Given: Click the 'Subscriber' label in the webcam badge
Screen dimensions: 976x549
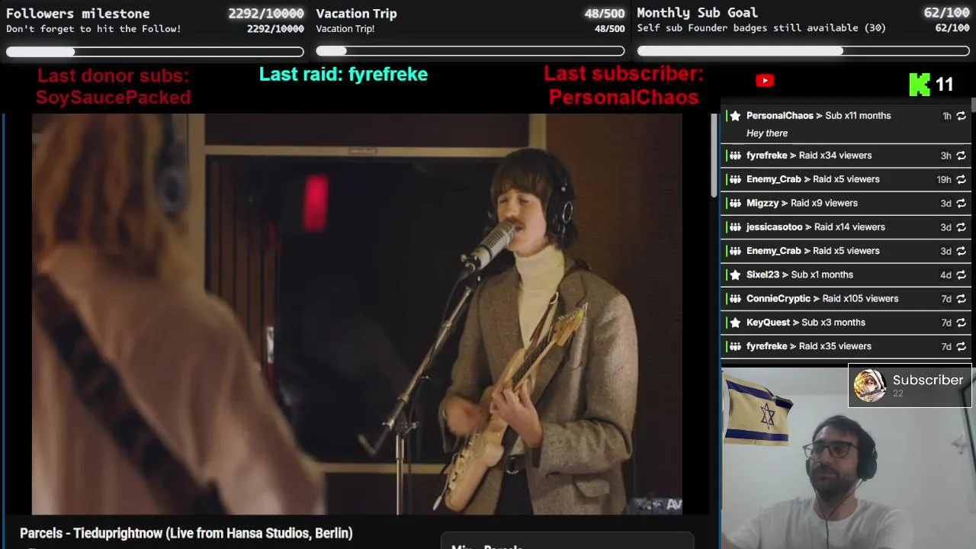Looking at the screenshot, I should pyautogui.click(x=928, y=380).
